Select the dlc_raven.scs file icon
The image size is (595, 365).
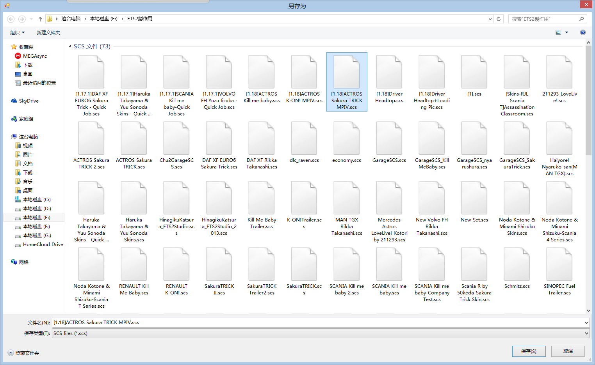304,138
